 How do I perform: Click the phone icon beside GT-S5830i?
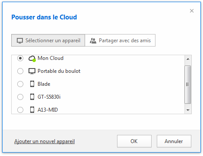point(32,97)
